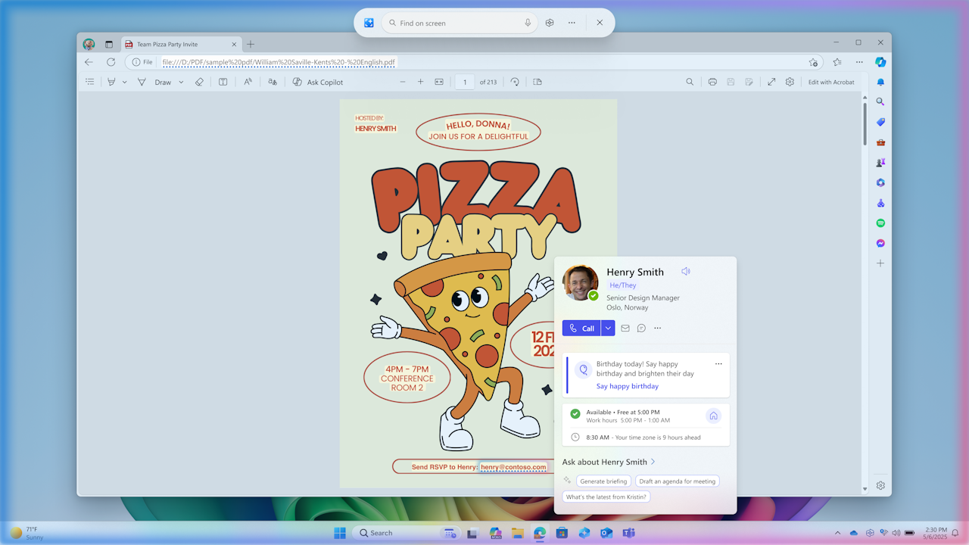Rotate the PDF pages
This screenshot has width=969, height=545.
[514, 82]
